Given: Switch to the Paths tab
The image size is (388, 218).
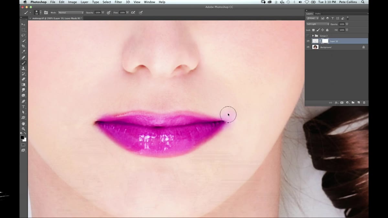Looking at the screenshot, I should click(318, 14).
